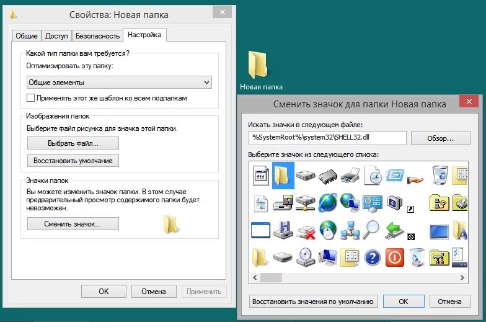
Task: Click Восстановить умолчание button
Action: (x=73, y=161)
